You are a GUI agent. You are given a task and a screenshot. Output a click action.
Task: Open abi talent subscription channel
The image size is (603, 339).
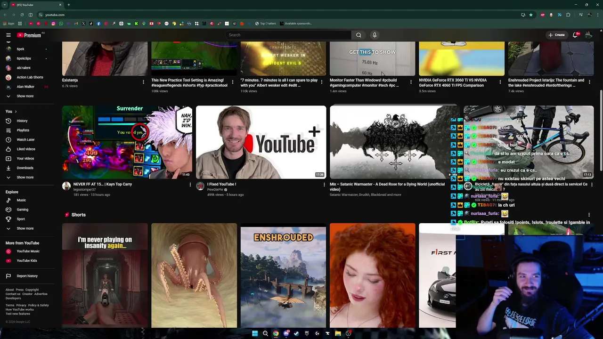[x=24, y=68]
